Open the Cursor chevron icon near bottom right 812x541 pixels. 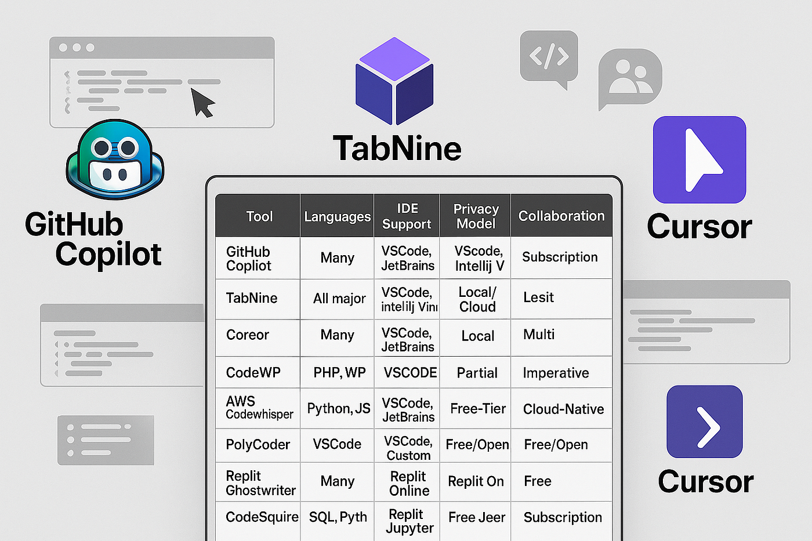coord(705,422)
